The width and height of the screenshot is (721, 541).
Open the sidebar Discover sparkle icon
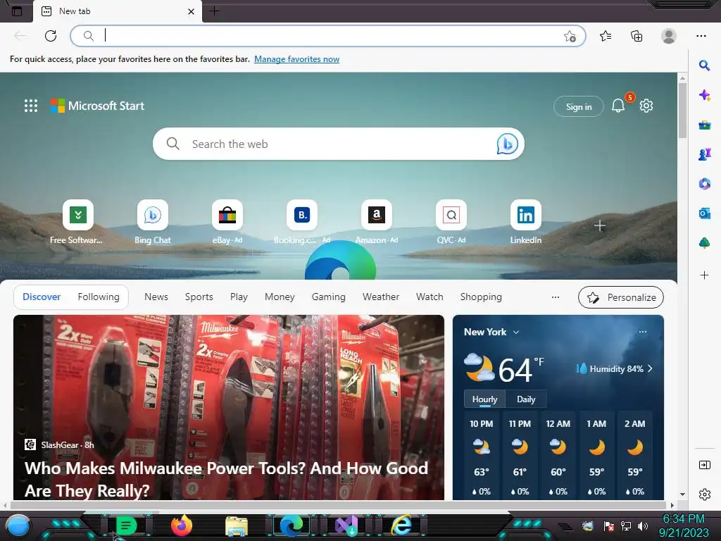coord(704,95)
